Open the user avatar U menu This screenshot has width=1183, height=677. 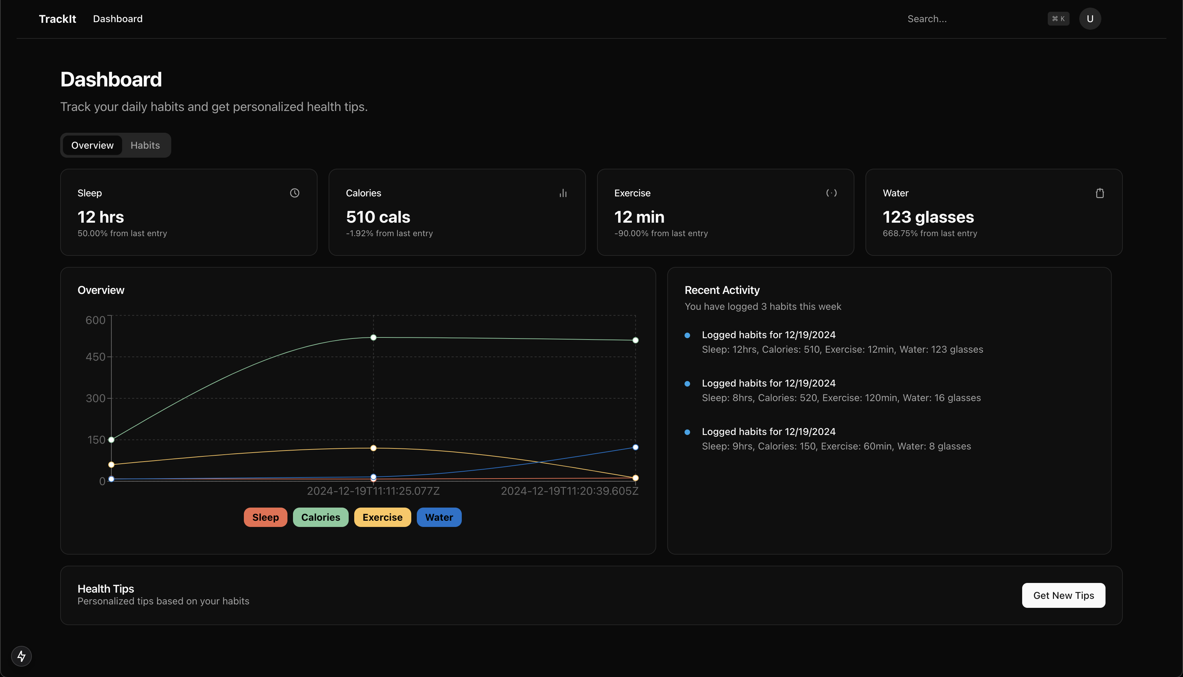[x=1090, y=19]
